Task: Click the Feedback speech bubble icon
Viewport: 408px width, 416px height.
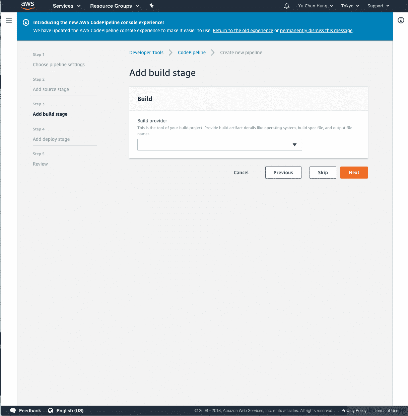Action: click(13, 411)
